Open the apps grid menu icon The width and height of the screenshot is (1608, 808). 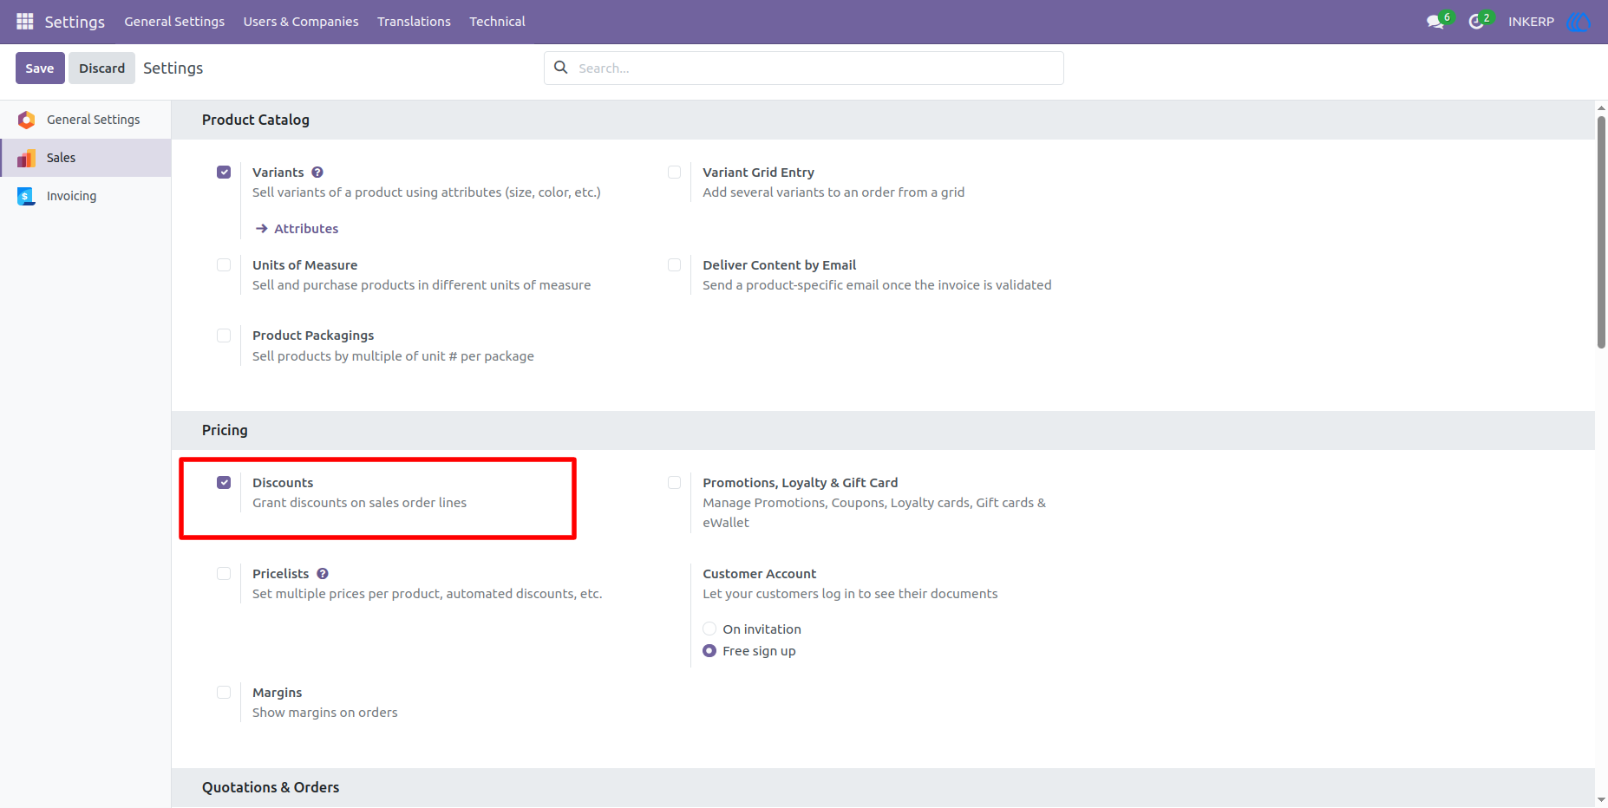coord(25,21)
